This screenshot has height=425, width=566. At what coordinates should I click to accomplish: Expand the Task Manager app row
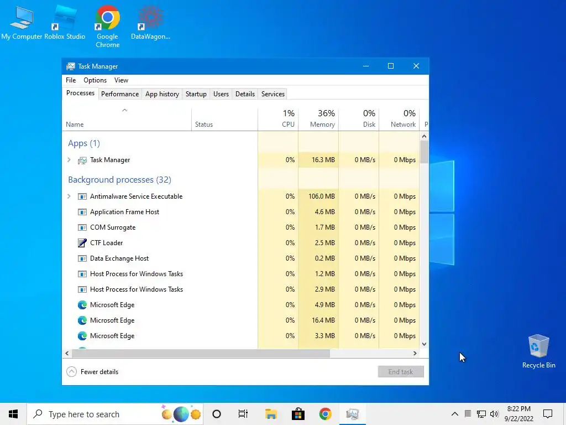pyautogui.click(x=69, y=160)
